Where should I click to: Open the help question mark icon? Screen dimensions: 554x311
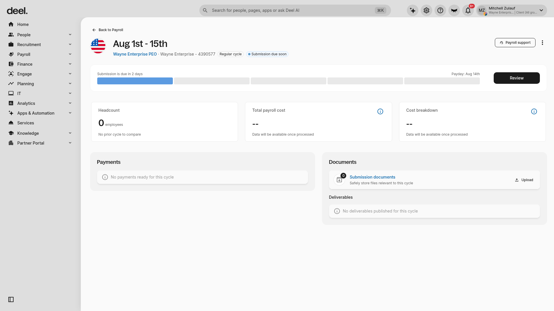coord(440,10)
